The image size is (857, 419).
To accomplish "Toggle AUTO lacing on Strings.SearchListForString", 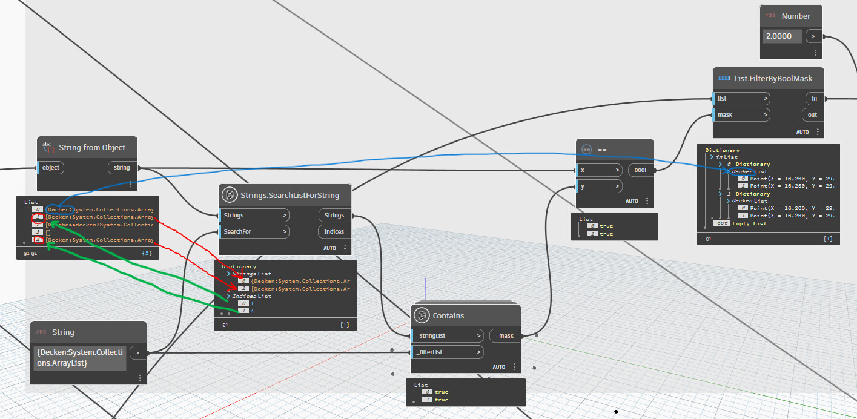I will [x=329, y=248].
